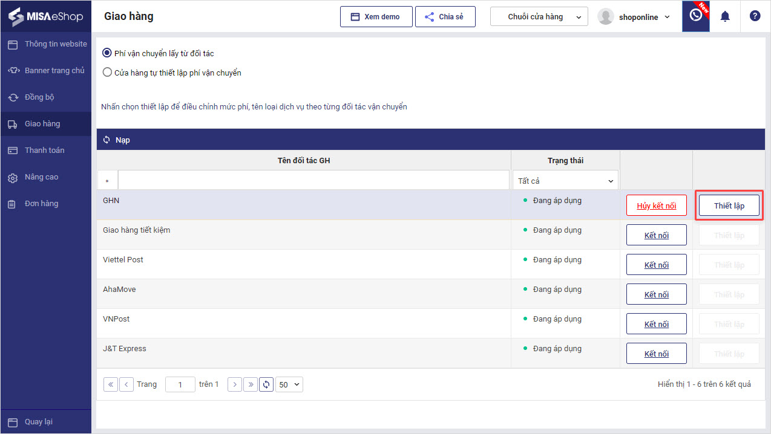Go to next page arrow

point(235,384)
